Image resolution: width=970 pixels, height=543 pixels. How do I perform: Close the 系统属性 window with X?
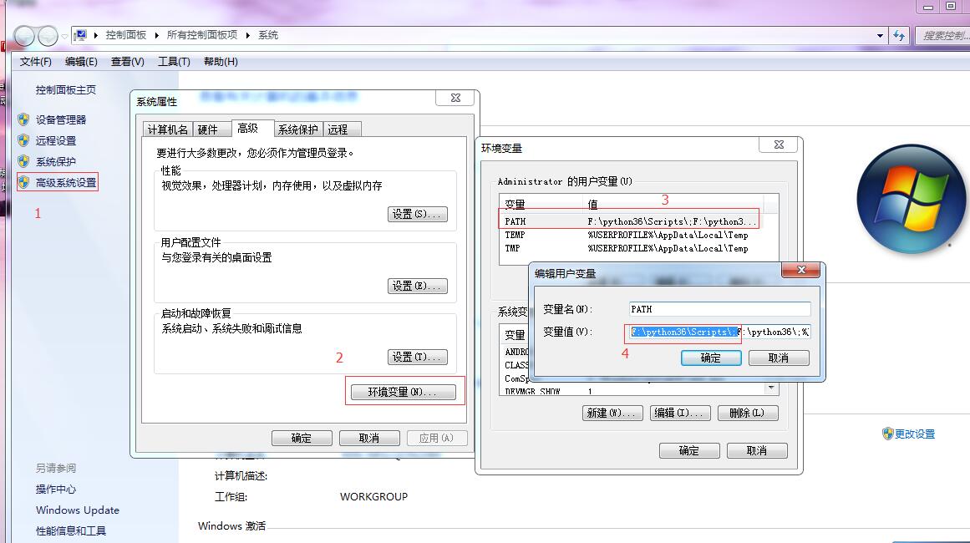(x=455, y=98)
